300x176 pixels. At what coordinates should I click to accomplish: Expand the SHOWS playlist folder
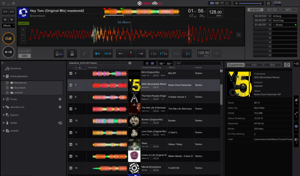(7, 93)
